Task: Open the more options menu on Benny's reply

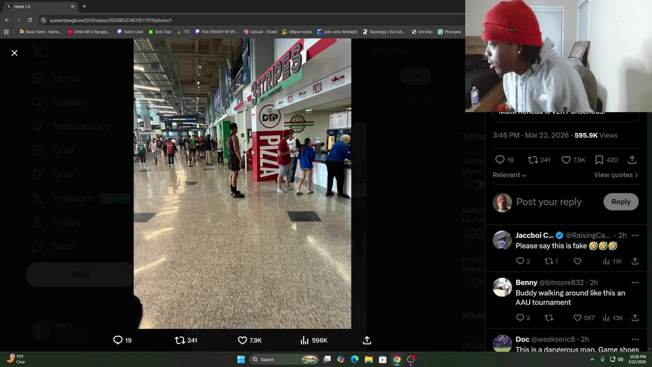Action: click(x=635, y=282)
